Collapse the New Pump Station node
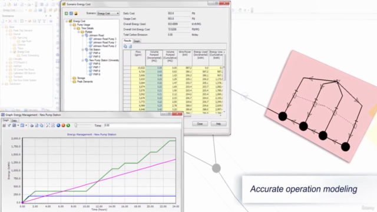The width and height of the screenshot is (377, 212). tap(82, 60)
